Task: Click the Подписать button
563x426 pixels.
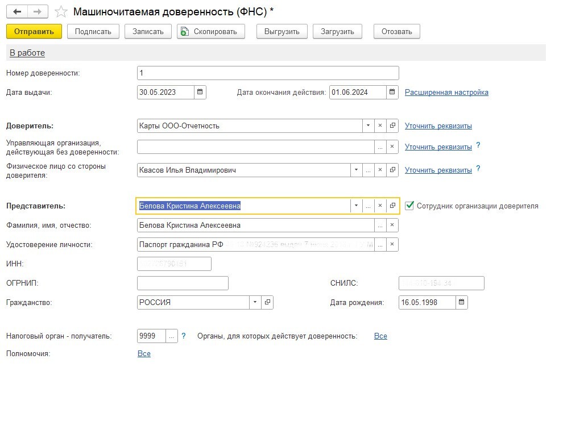Action: 93,31
